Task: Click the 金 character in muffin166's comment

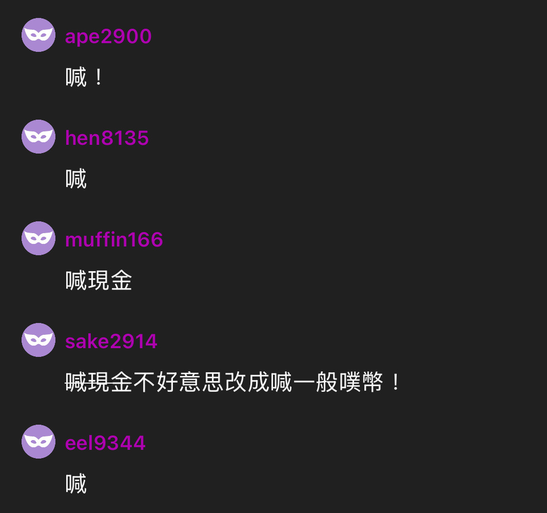Action: pos(122,280)
